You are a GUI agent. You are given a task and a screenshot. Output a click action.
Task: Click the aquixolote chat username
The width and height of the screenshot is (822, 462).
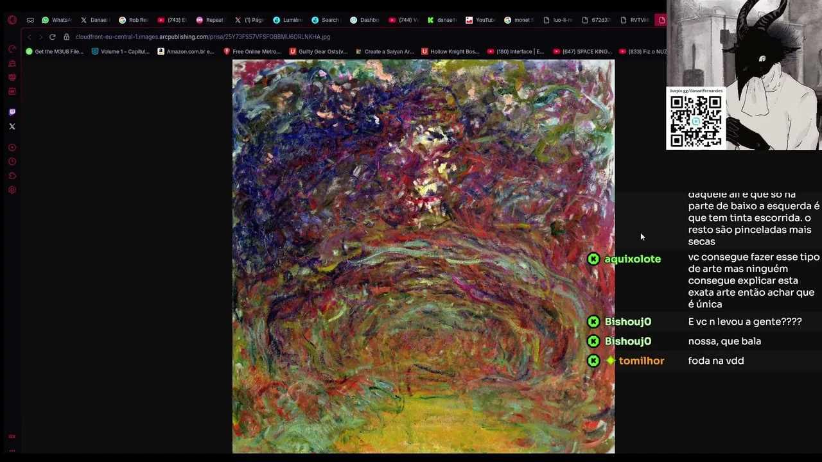tap(633, 259)
